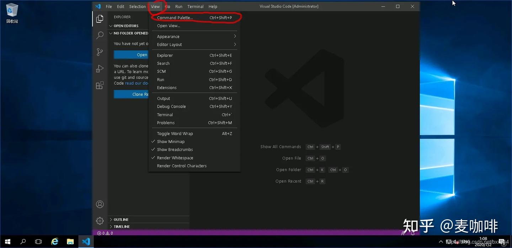The image size is (512, 248).
Task: Open taskbar search magnifier
Action: click(23, 242)
